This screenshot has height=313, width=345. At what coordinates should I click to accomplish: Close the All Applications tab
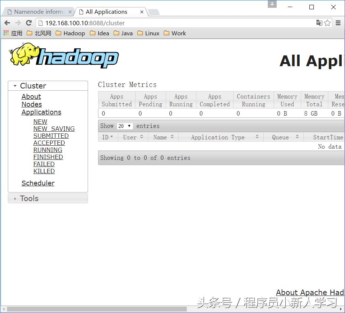pos(142,12)
